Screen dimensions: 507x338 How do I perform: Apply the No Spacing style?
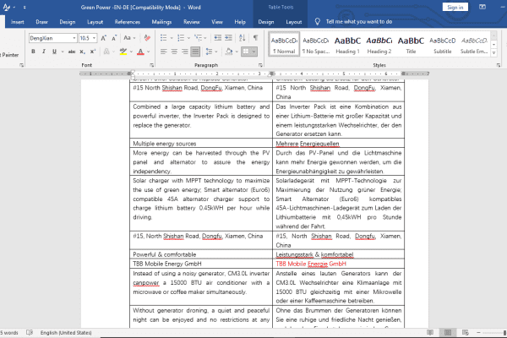[316, 45]
